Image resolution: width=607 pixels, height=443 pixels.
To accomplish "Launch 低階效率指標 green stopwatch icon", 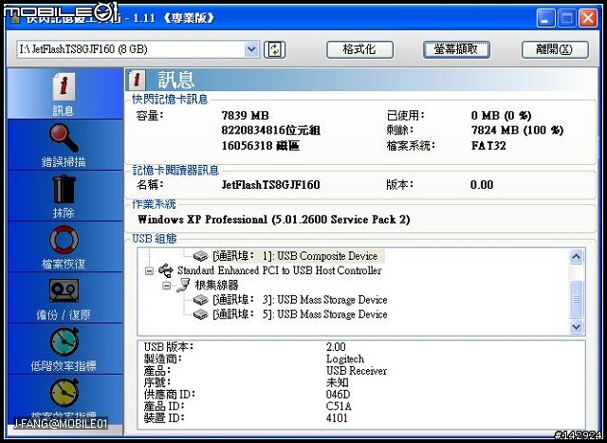I will click(x=64, y=341).
